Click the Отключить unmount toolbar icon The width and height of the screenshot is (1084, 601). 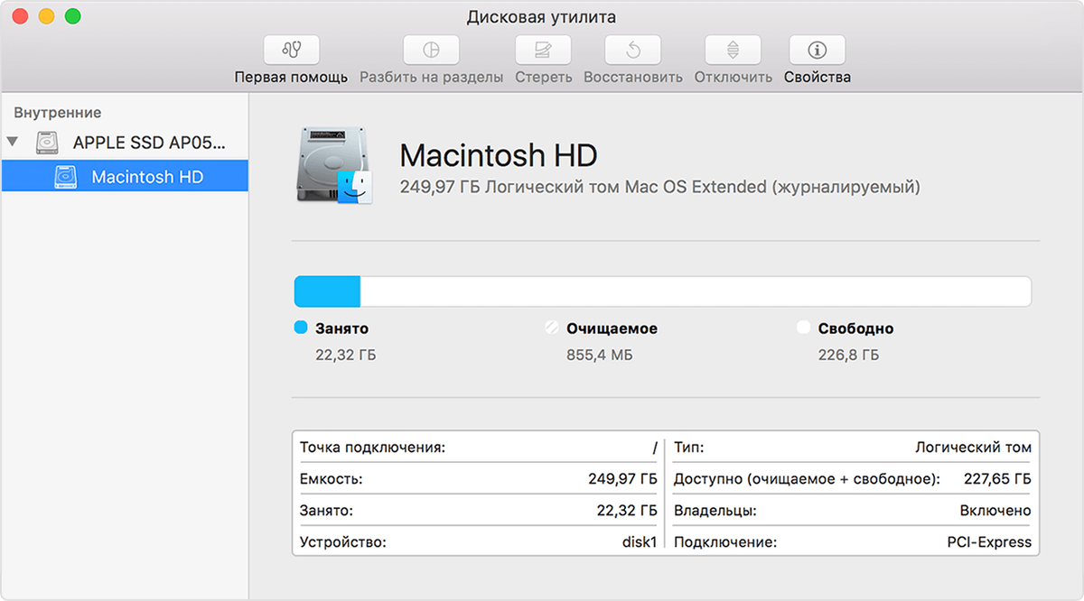click(x=733, y=49)
